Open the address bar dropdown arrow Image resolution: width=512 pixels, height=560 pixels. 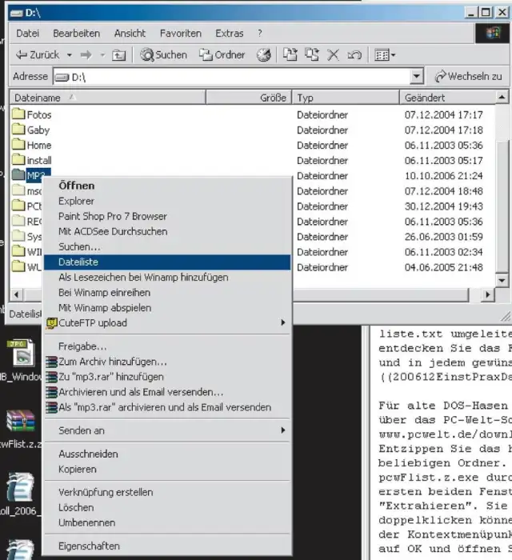tap(416, 77)
